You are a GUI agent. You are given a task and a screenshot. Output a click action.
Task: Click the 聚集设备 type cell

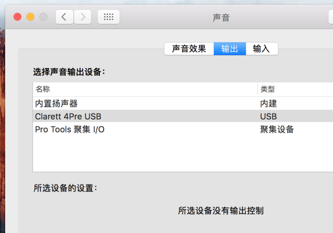277,129
